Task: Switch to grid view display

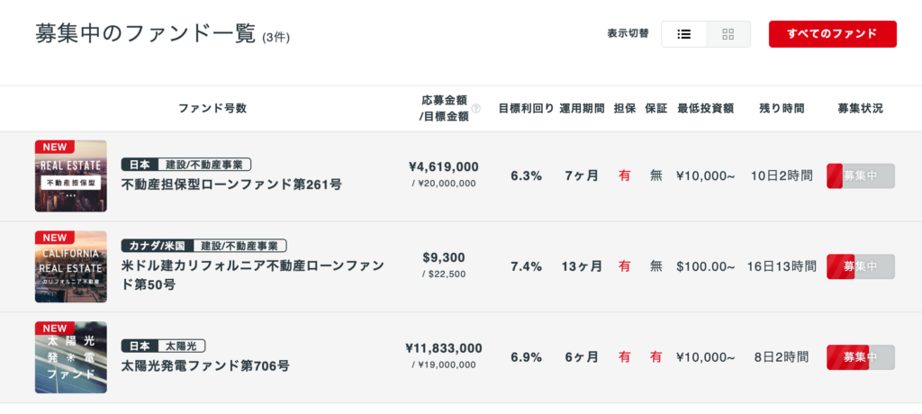Action: click(728, 34)
